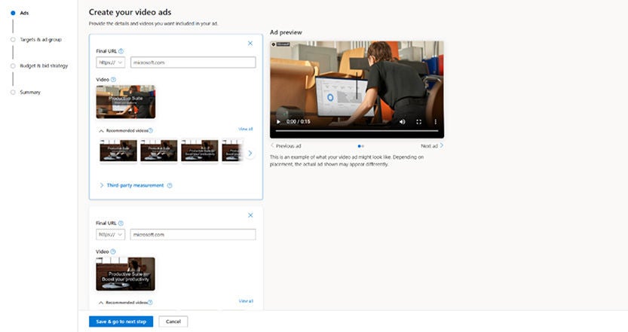The height and width of the screenshot is (332, 628).
Task: Mute the ad preview video volume
Action: (401, 121)
